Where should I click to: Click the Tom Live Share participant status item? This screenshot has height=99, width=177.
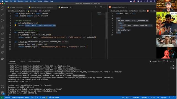pyautogui.click(x=44, y=98)
